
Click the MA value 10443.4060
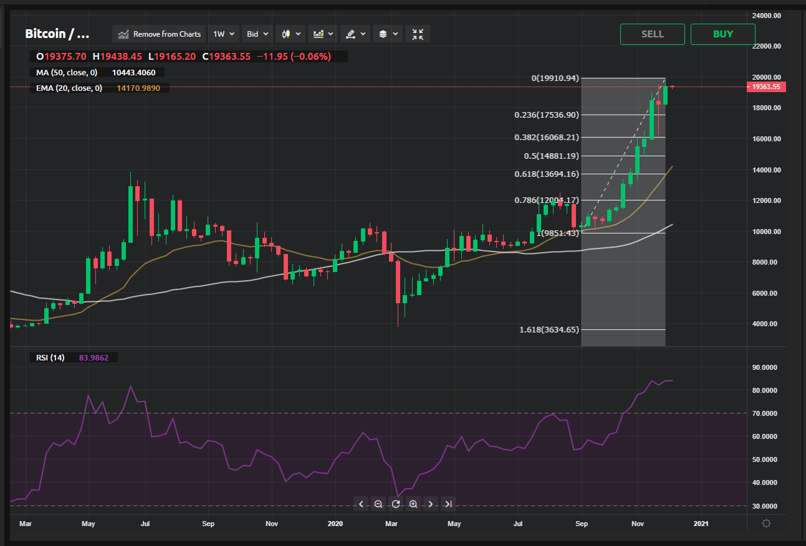pos(133,72)
